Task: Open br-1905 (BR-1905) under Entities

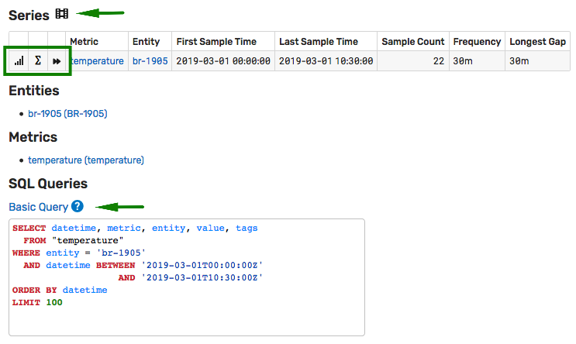Action: click(67, 113)
